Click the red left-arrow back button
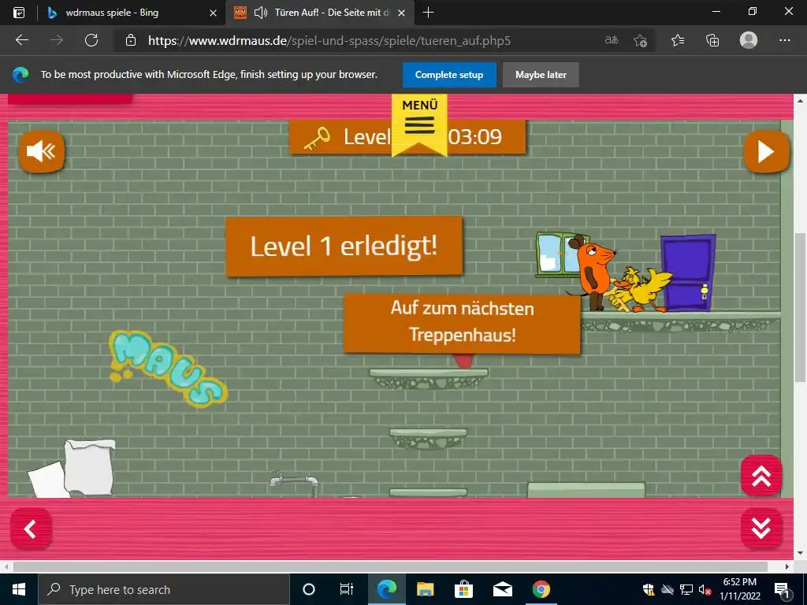 pyautogui.click(x=31, y=529)
